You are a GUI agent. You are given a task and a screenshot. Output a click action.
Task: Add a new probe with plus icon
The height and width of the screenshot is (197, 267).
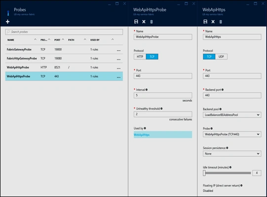click(x=8, y=22)
